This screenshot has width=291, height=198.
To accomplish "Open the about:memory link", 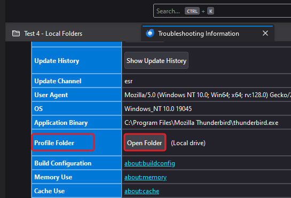I will coord(145,177).
